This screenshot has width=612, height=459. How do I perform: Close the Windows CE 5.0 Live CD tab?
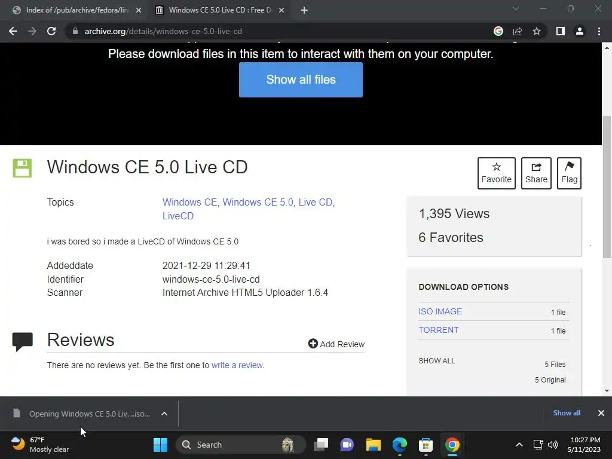click(x=281, y=10)
